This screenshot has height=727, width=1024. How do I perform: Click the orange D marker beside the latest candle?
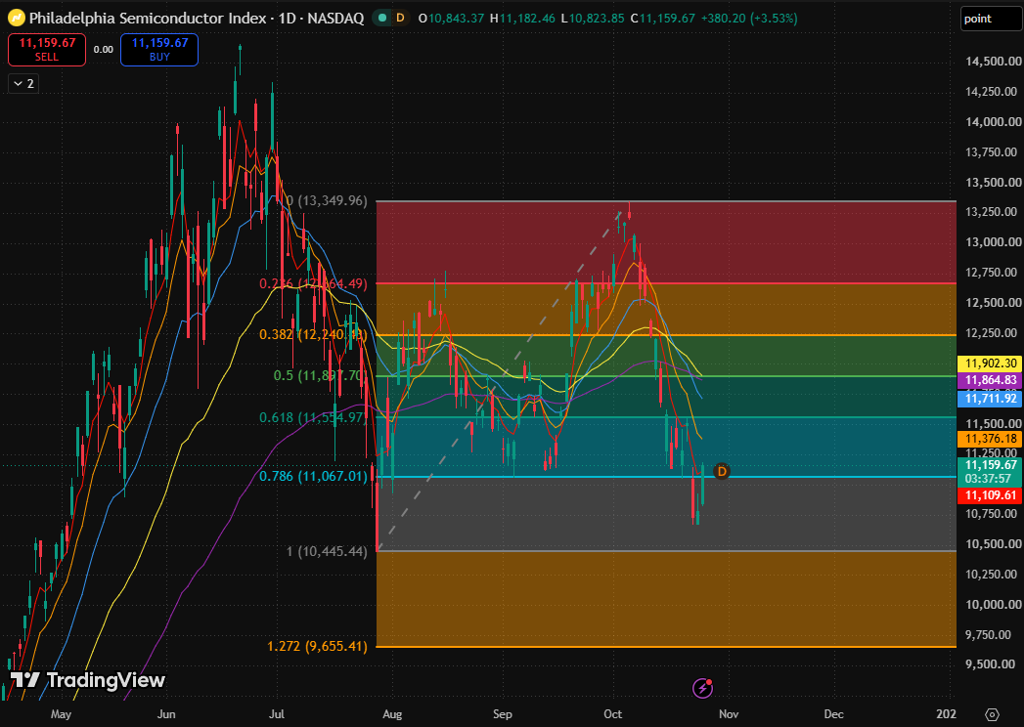[722, 471]
